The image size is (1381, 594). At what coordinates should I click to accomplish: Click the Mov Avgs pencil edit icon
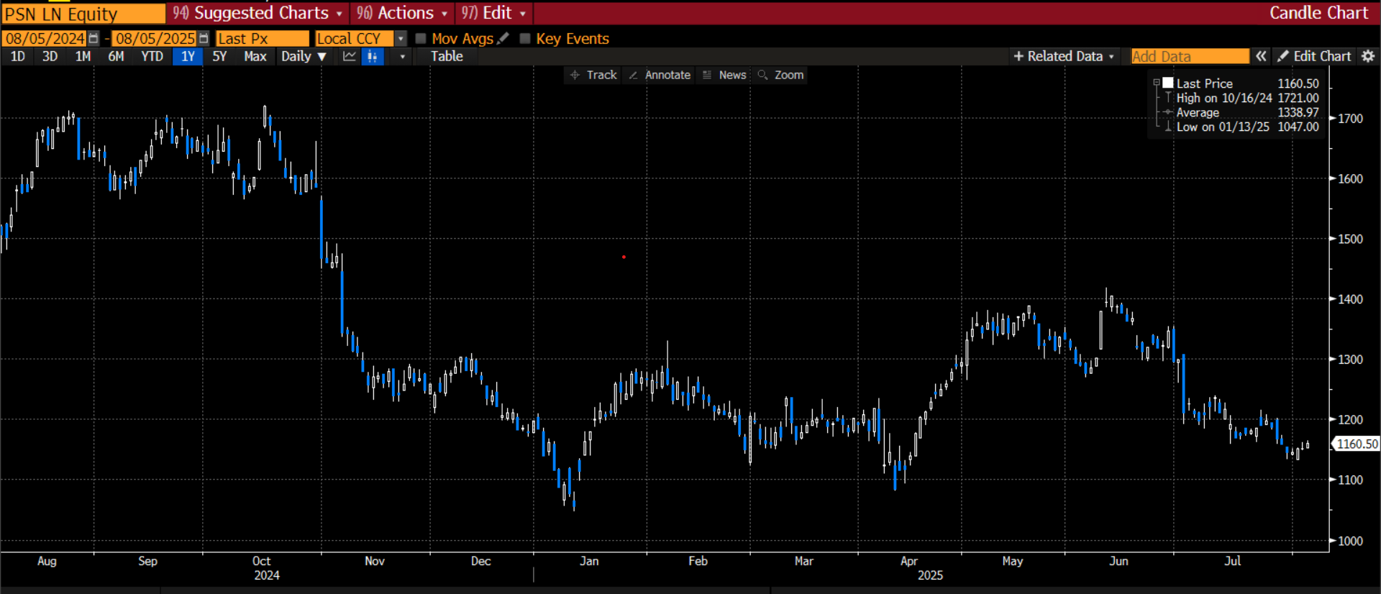point(503,38)
